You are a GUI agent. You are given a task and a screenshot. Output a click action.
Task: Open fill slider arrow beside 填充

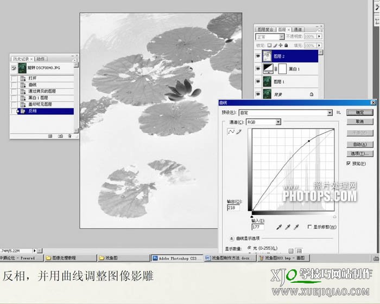tap(319, 45)
